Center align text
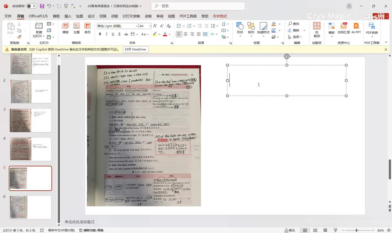The image size is (392, 233). pos(186,34)
